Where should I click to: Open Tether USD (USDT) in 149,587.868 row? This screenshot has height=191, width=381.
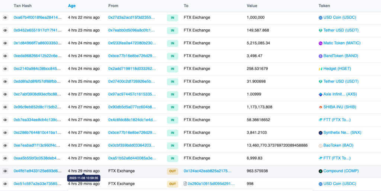341,30
